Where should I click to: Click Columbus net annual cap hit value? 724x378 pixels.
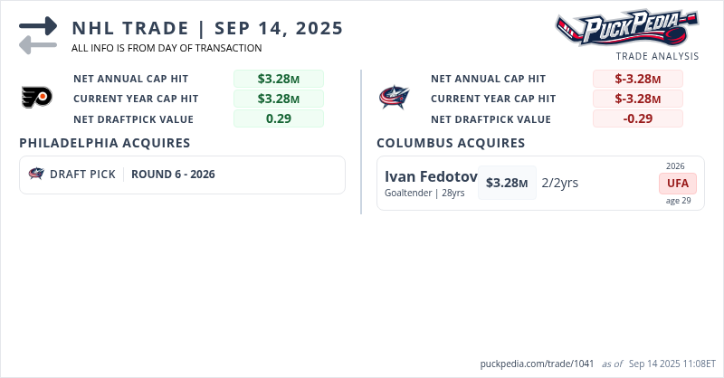click(638, 79)
